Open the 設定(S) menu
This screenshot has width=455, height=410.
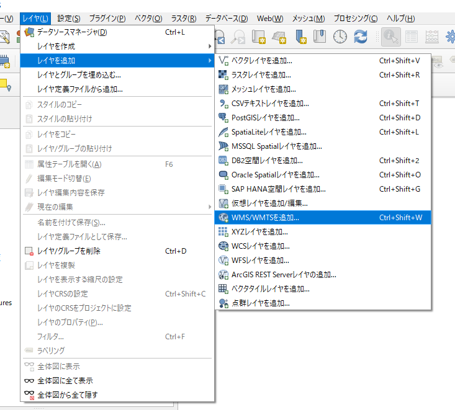pos(69,19)
